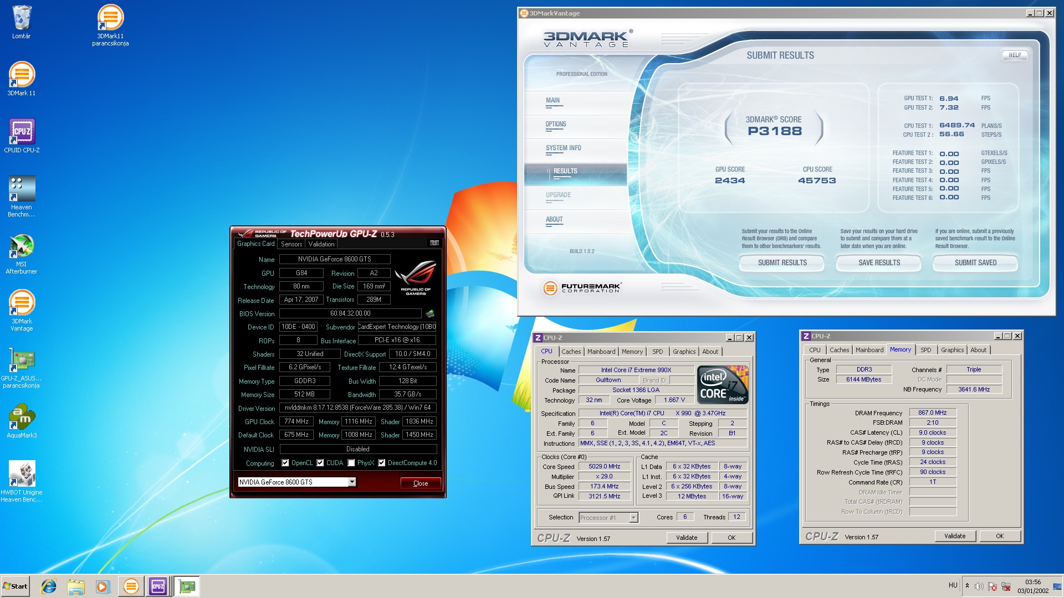
Task: Click the HELP button in 3DMark Vantage
Action: tap(1015, 55)
